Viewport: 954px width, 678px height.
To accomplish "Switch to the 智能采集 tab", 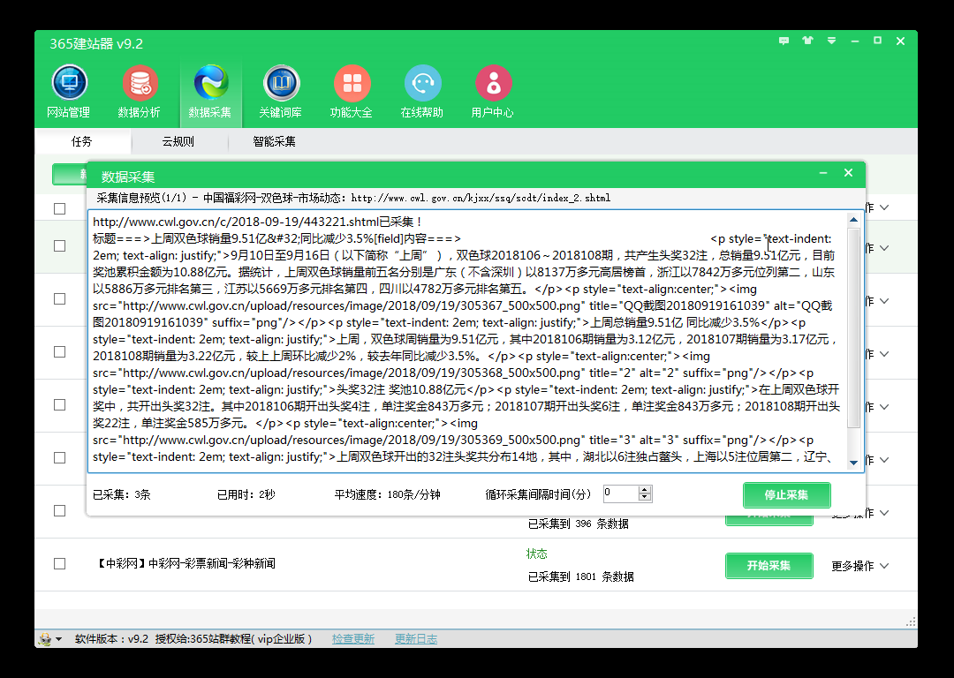I will point(275,141).
